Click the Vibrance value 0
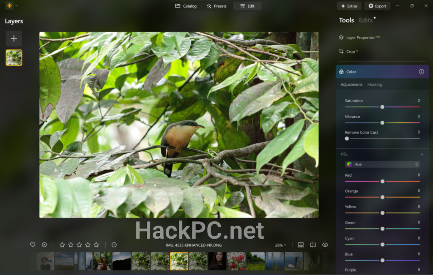 tap(419, 117)
